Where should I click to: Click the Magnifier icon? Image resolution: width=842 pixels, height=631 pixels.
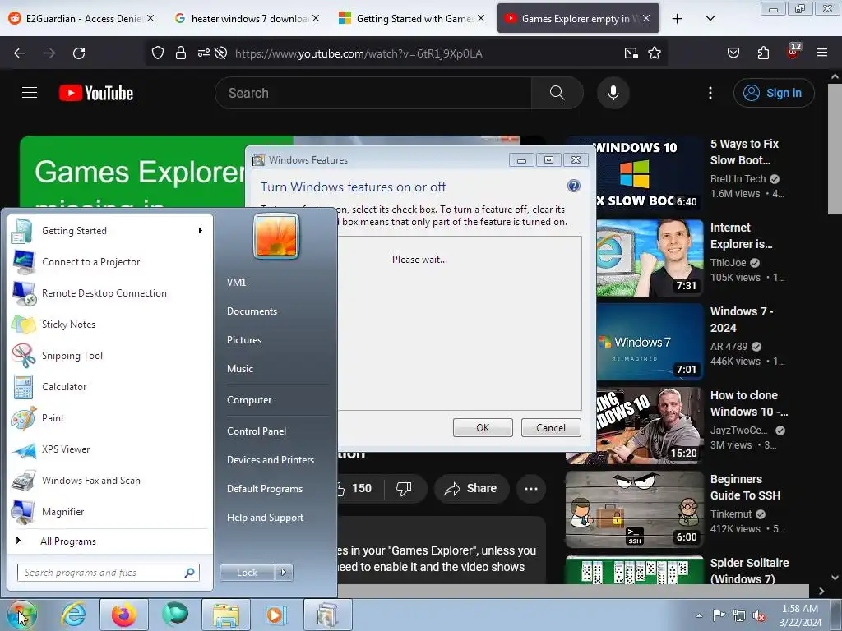coord(24,512)
